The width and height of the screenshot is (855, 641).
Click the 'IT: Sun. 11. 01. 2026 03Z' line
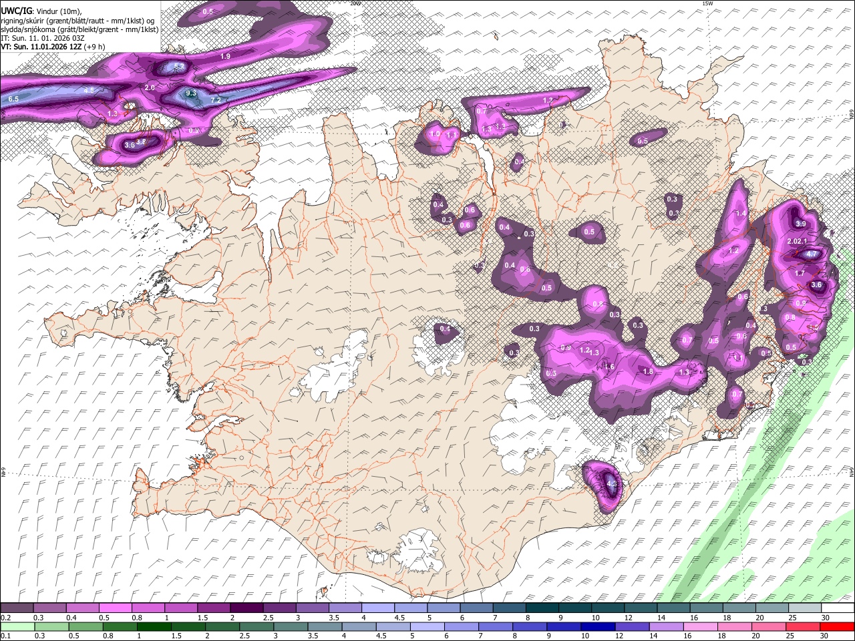click(43, 38)
